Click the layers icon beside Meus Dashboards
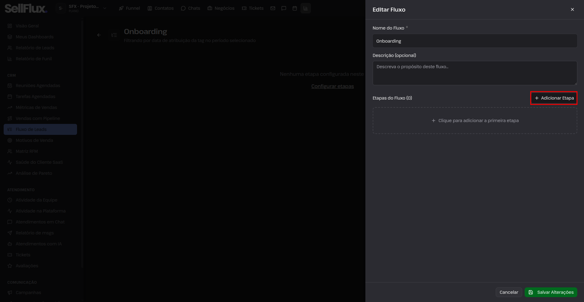This screenshot has width=584, height=302. 10,37
